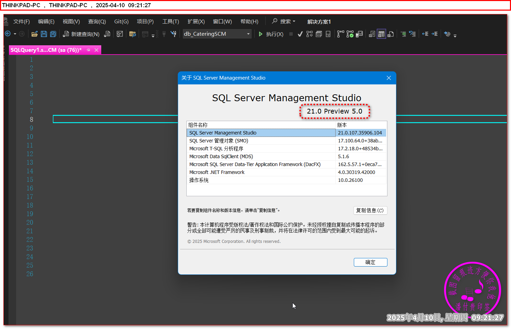Open the first toolbar overflow arrow beside plug icon
Screen dimensions: 511x329
click(153, 36)
